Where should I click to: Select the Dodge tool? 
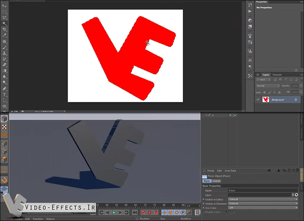(4, 82)
